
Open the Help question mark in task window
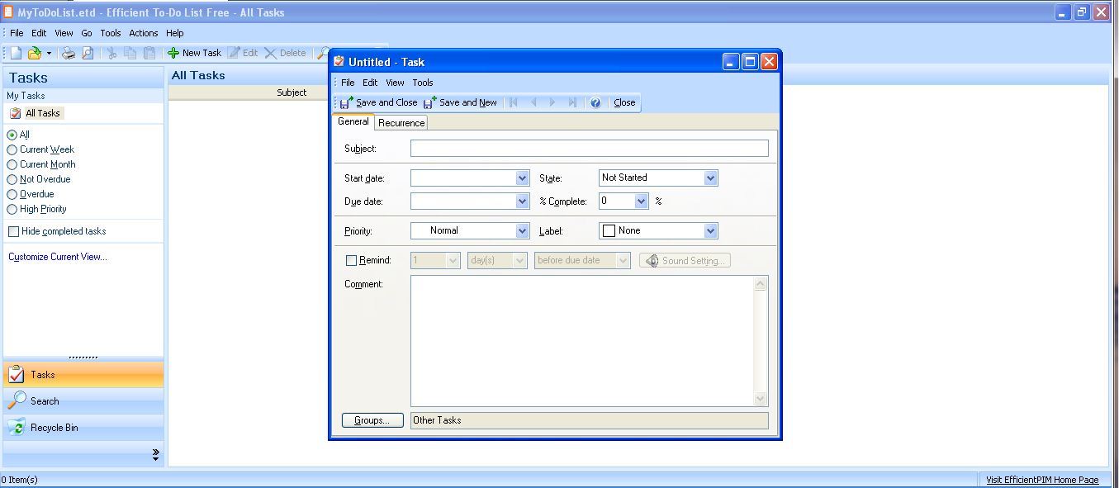(595, 102)
